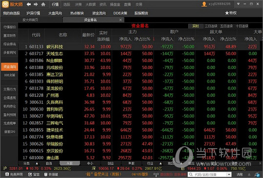
Task: Open 我的自选股 from the toolbar
Action: point(11,13)
